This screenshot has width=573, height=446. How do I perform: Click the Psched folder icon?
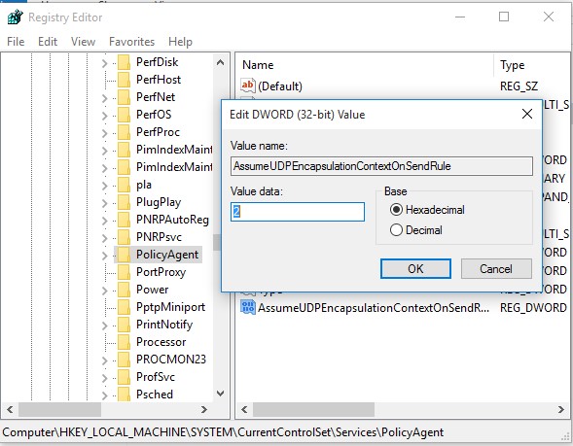click(124, 395)
